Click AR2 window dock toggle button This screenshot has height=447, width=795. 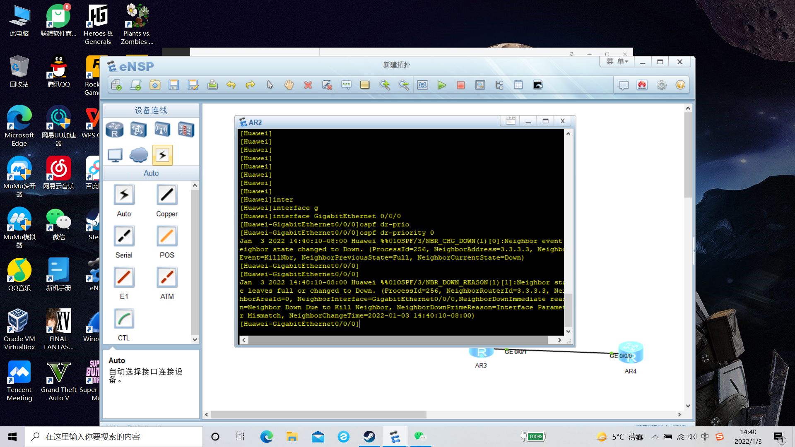click(x=511, y=121)
